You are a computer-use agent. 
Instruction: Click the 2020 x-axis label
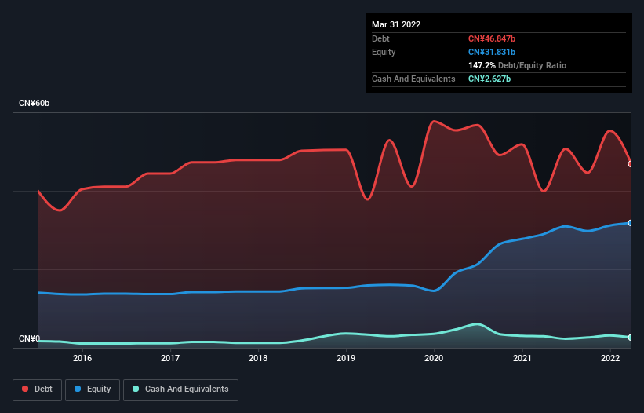434,358
